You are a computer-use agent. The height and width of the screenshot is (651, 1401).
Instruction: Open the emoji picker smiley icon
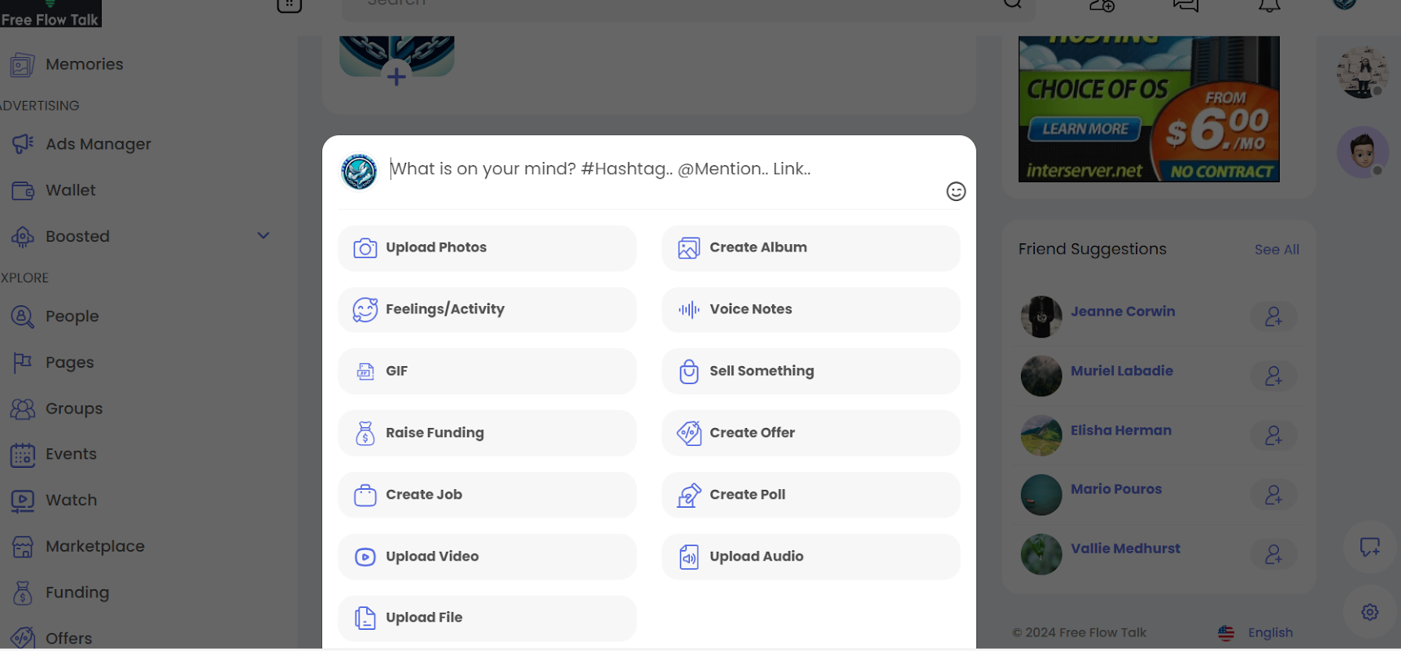[956, 191]
